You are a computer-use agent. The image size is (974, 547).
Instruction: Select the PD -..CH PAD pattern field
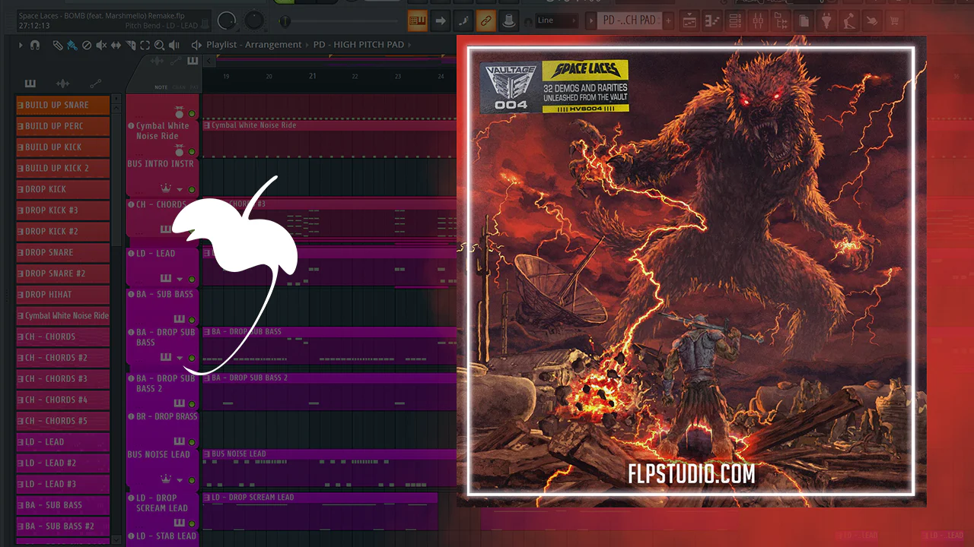(629, 21)
